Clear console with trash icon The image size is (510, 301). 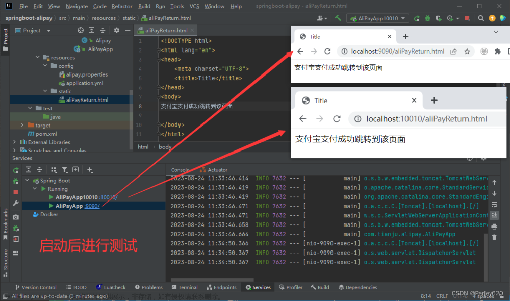494,237
